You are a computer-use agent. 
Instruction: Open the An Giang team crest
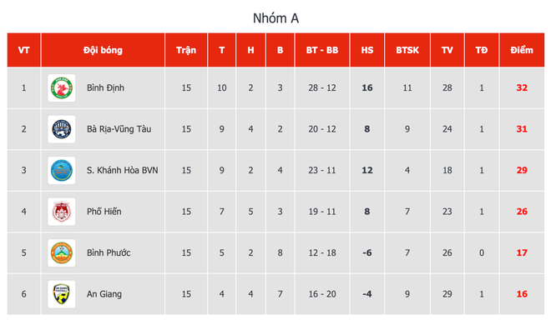point(62,294)
